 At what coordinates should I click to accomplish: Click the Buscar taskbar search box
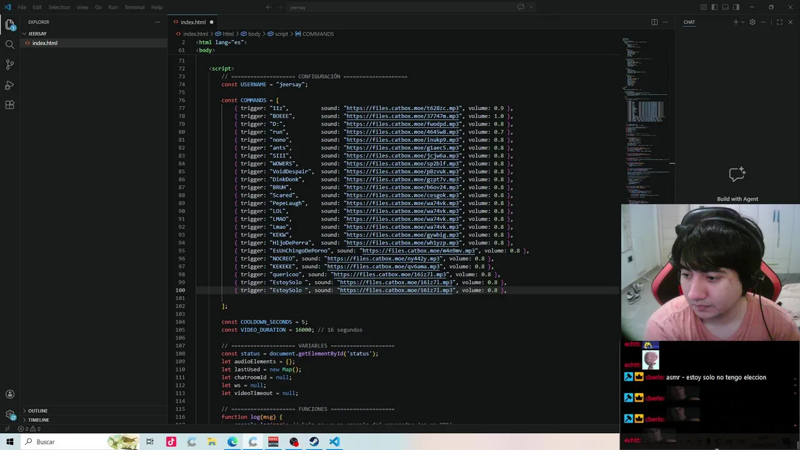point(80,442)
